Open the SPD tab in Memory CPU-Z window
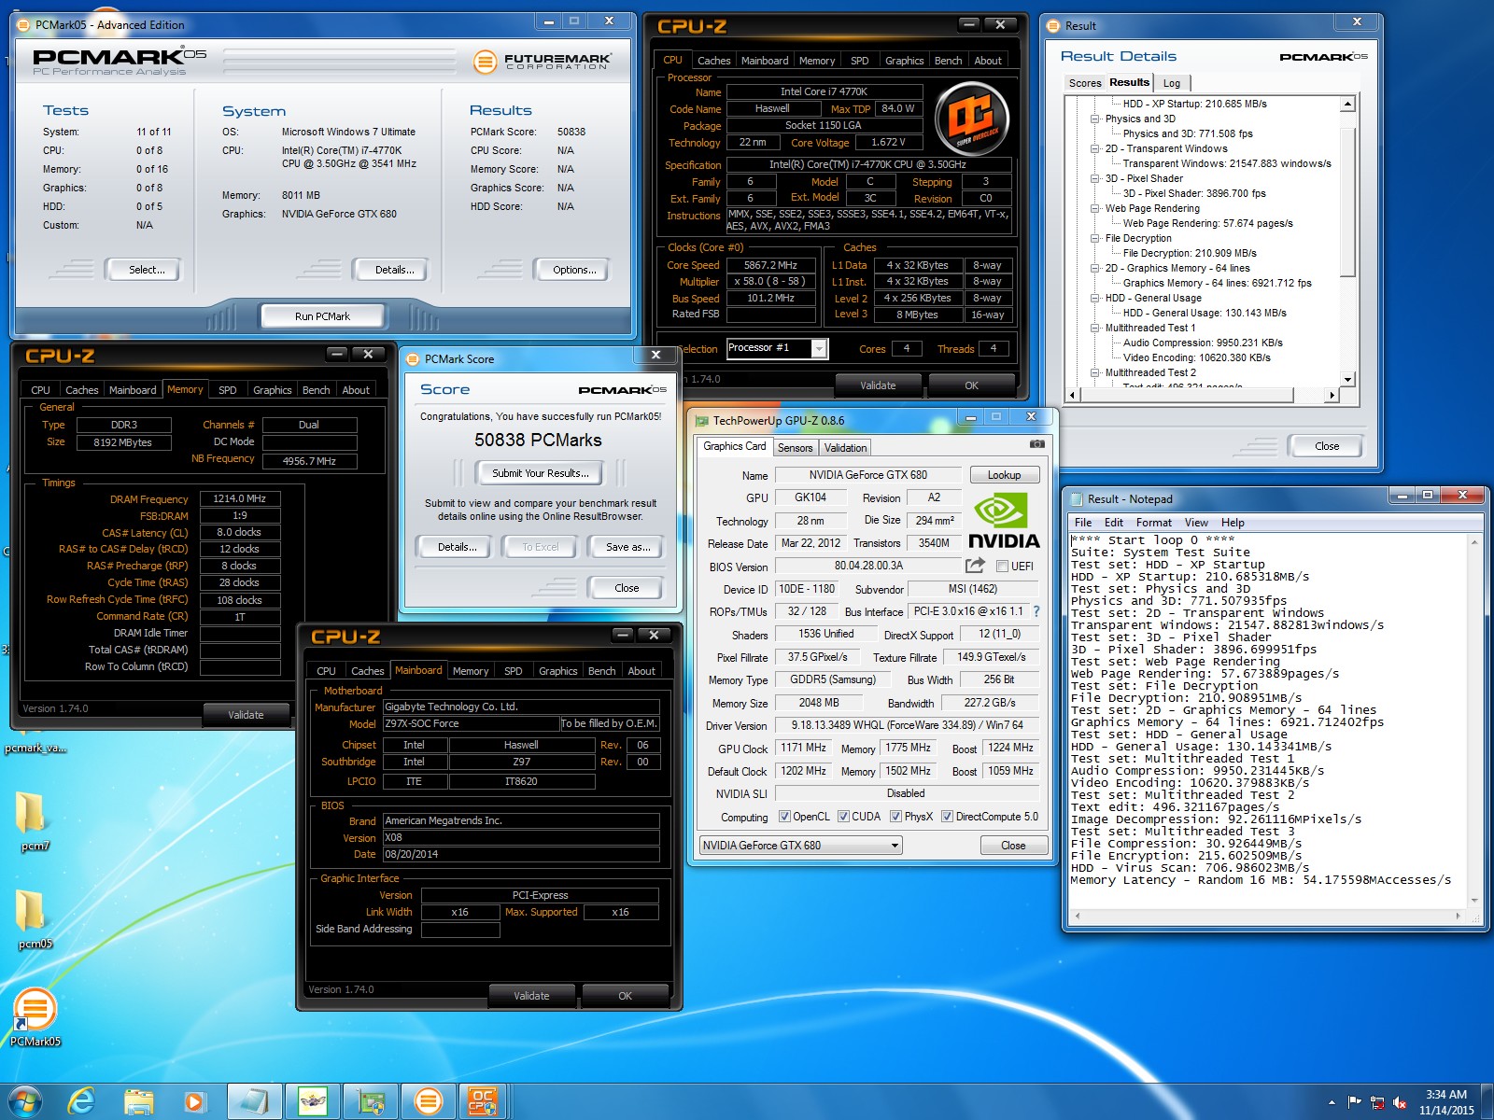The height and width of the screenshot is (1120, 1494). coord(227,390)
